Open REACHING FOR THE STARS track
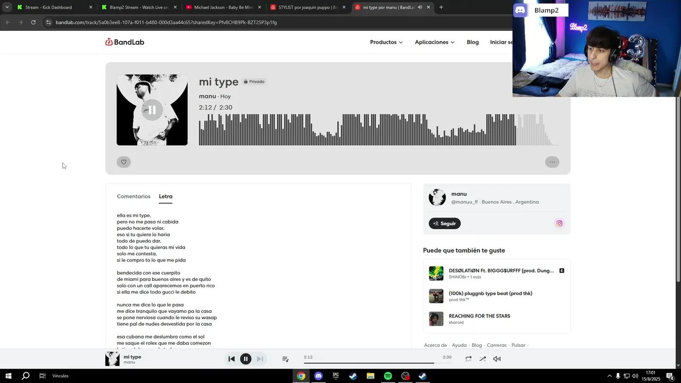The image size is (681, 383). [479, 316]
